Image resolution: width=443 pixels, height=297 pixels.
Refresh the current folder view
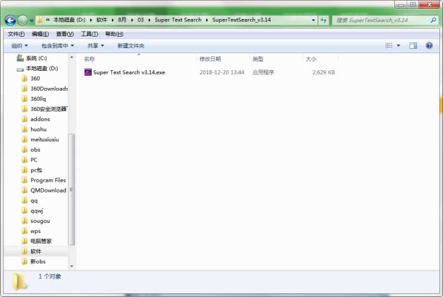(323, 20)
